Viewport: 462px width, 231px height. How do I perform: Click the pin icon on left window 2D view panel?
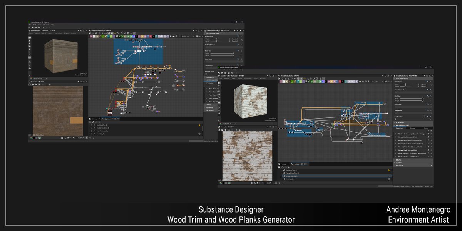[78, 82]
